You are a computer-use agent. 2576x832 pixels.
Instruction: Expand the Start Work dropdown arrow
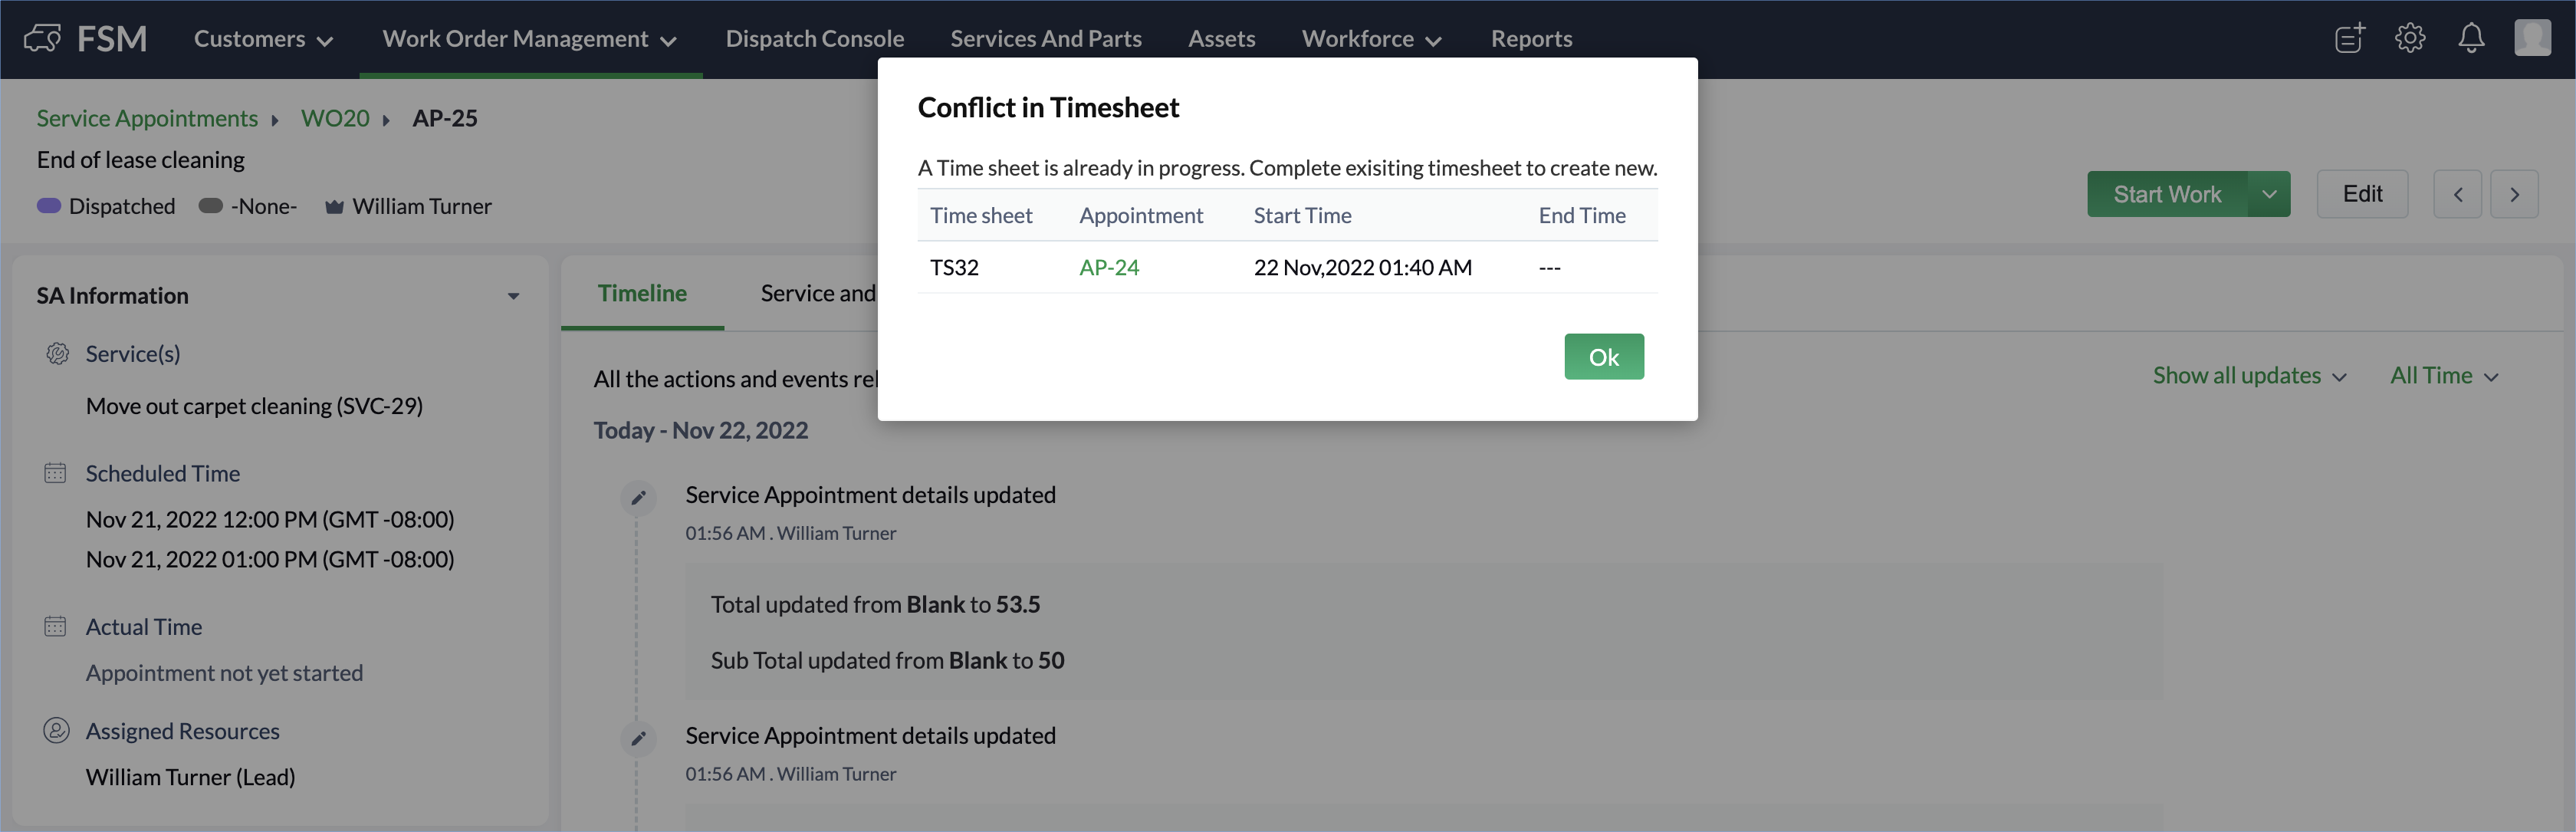point(2269,194)
